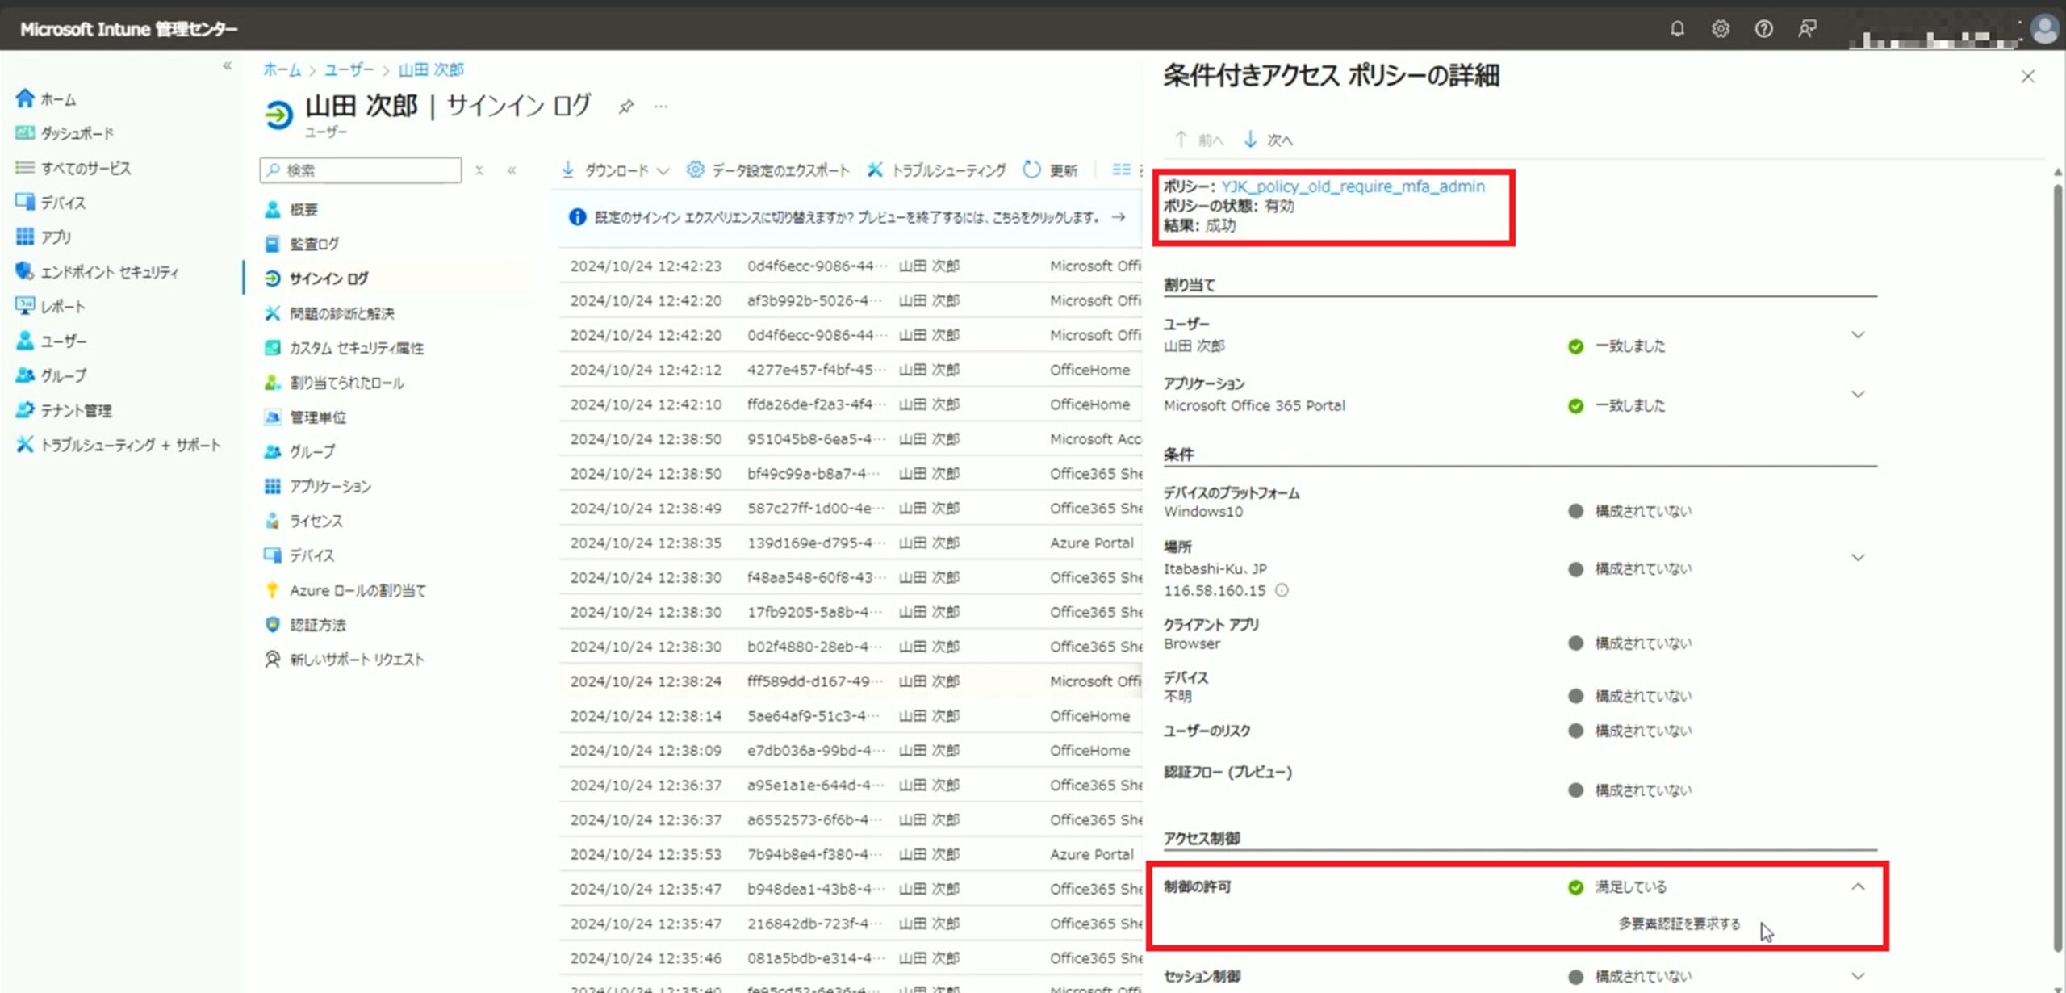Expand the セッション制御 chevron
Image resolution: width=2066 pixels, height=993 pixels.
[x=1858, y=976]
